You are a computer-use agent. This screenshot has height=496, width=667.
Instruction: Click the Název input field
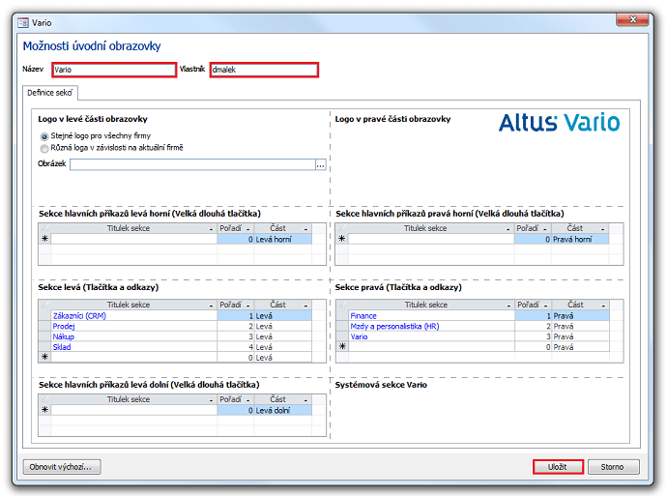114,70
